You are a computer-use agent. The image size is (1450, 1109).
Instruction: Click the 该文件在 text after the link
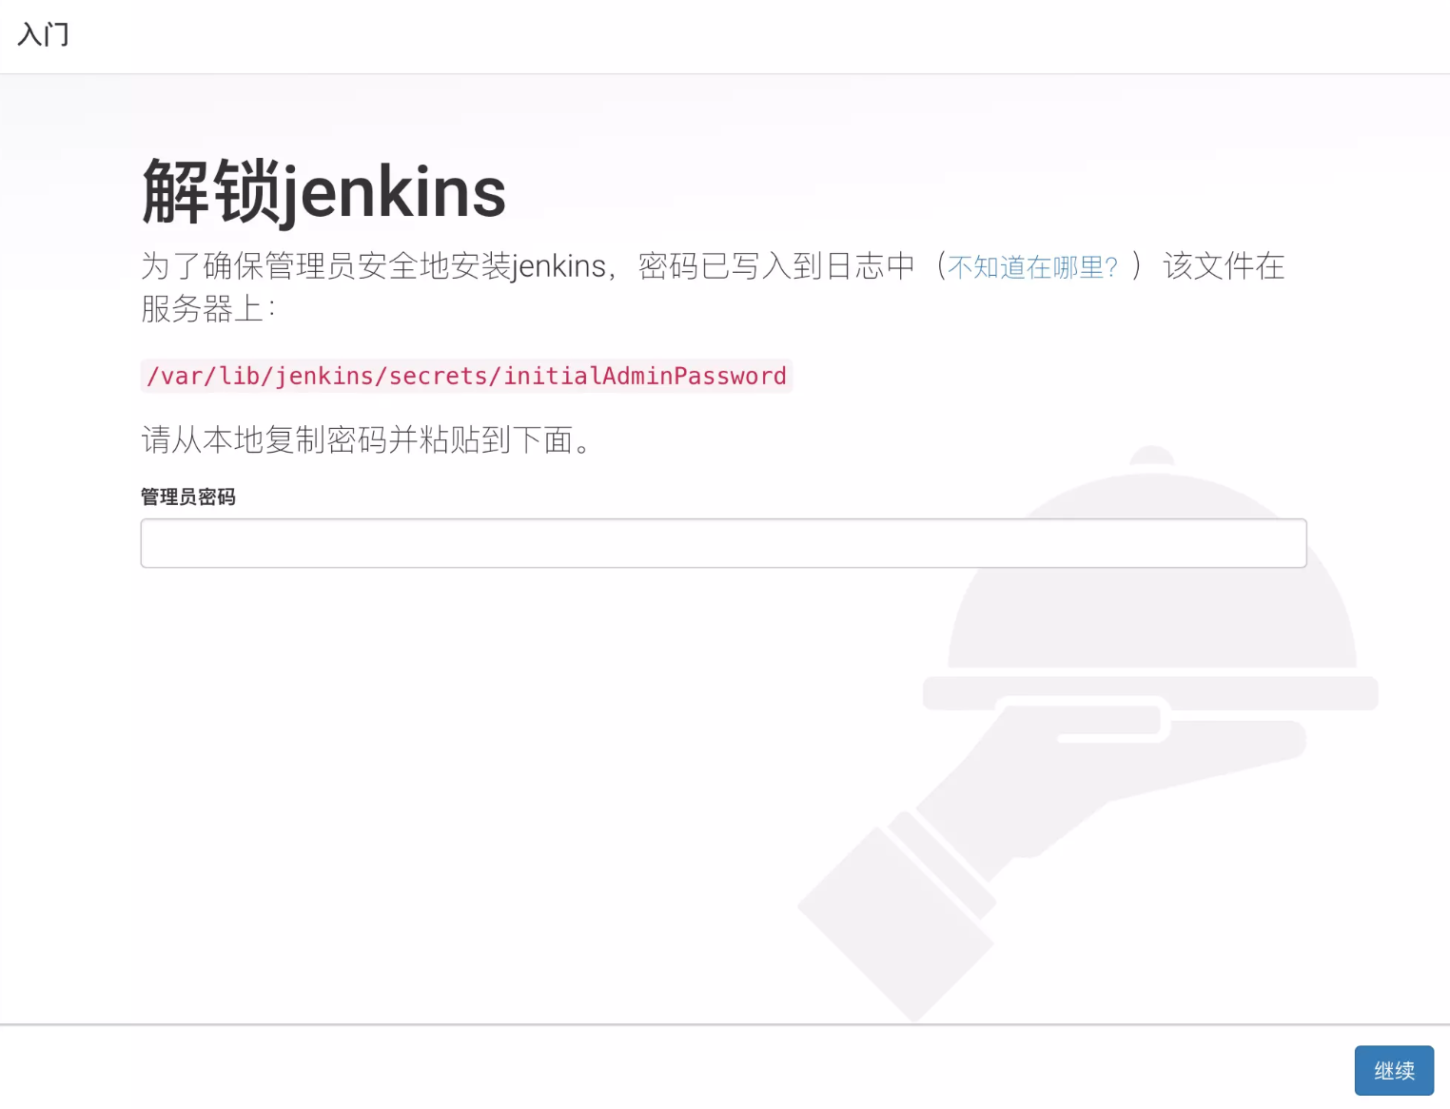pos(1224,265)
